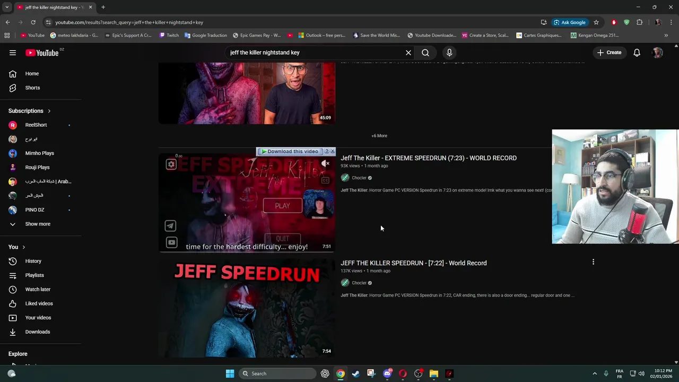Open the JEFF THE KILLER SPEEDRUN 7:22 title
The height and width of the screenshot is (382, 679).
point(414,263)
